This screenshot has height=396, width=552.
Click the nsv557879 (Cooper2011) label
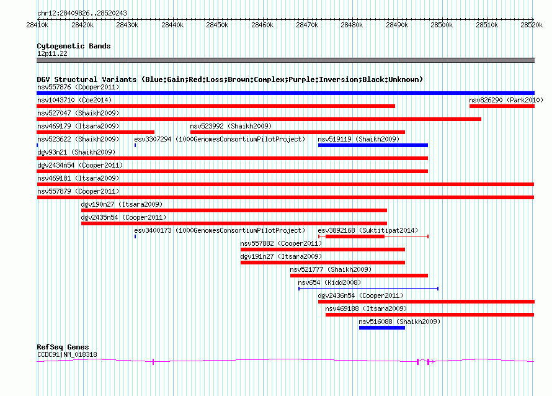[78, 191]
